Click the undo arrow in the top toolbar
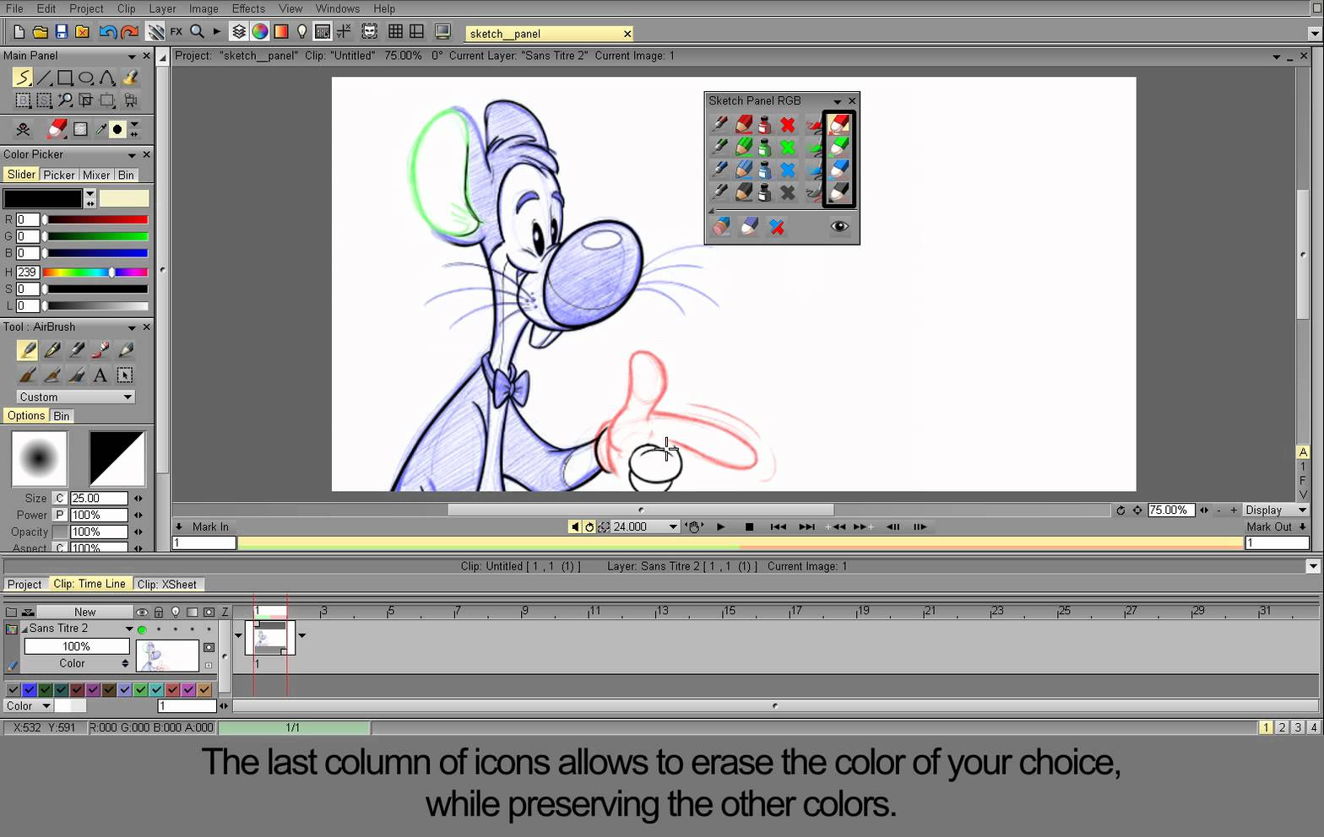The height and width of the screenshot is (837, 1324). [x=107, y=32]
